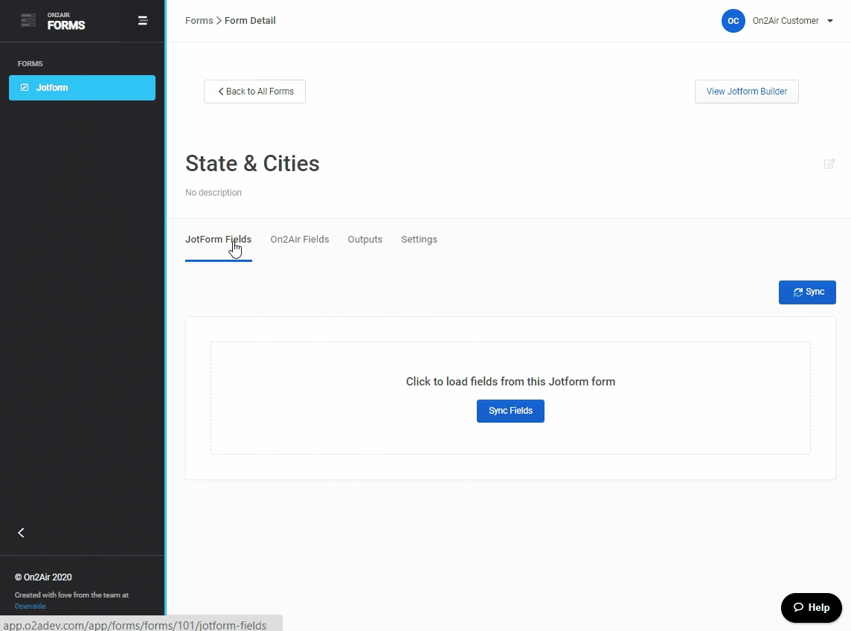Screen dimensions: 851x631
Task: Click the State & Cities form title
Action: [252, 164]
